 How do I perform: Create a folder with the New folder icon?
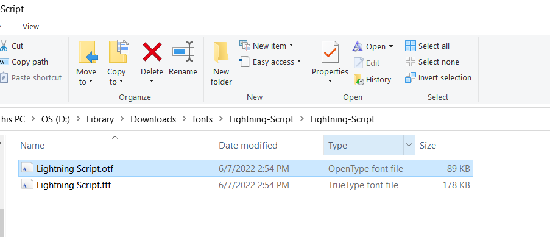[221, 52]
